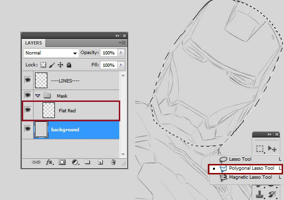Create a new group folder

[88, 162]
